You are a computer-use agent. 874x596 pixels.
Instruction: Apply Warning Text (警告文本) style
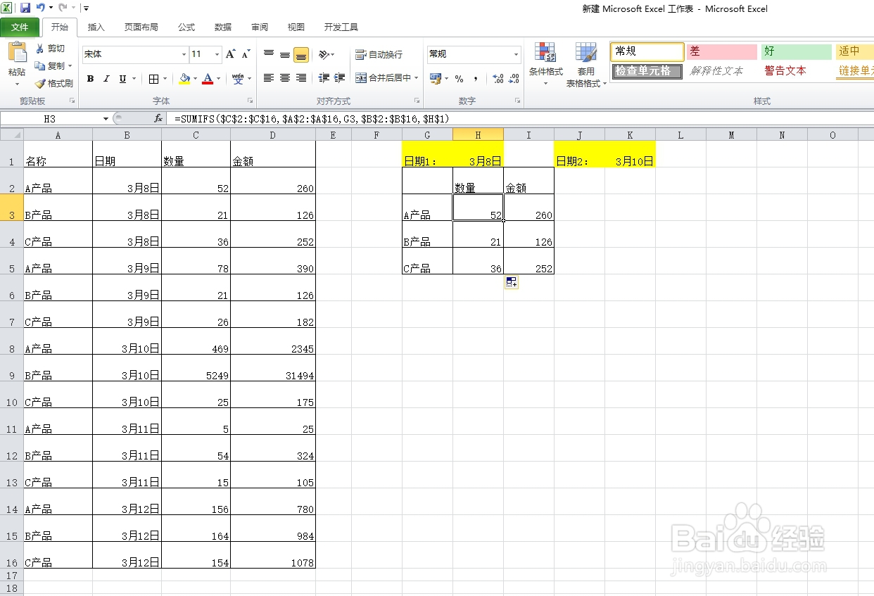797,71
